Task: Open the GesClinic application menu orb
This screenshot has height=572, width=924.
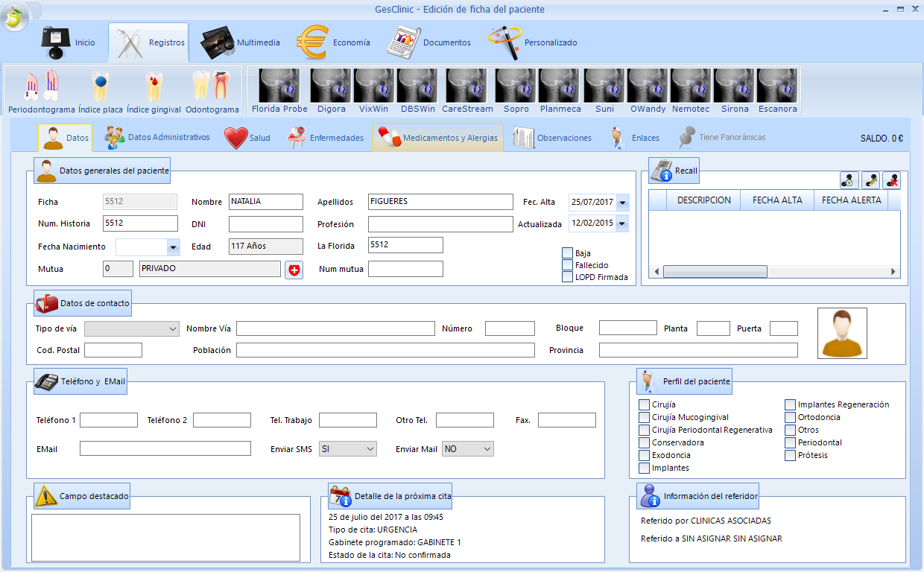Action: [x=13, y=15]
